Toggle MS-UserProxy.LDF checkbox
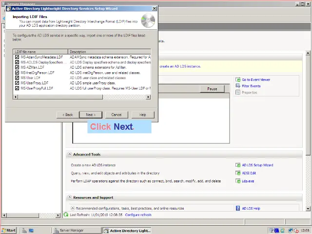Screen dimensions: 312x234 tap(17, 83)
